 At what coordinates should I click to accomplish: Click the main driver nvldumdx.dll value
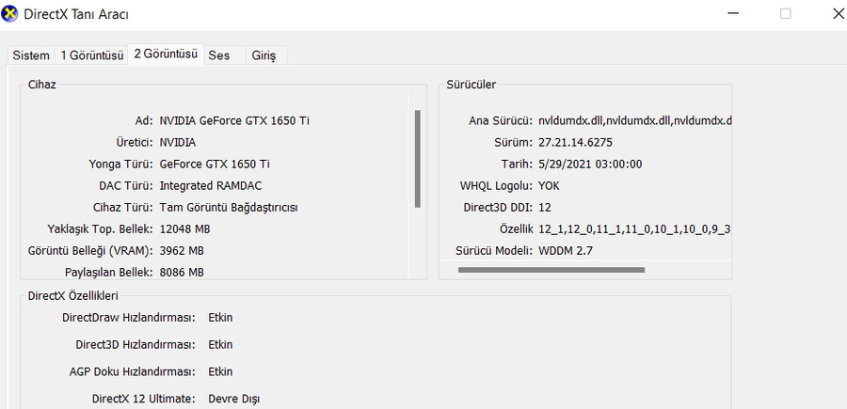click(x=634, y=121)
